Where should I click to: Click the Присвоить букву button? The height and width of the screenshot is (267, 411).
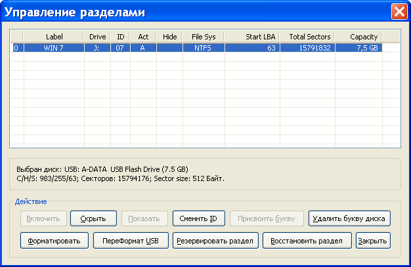coord(267,218)
